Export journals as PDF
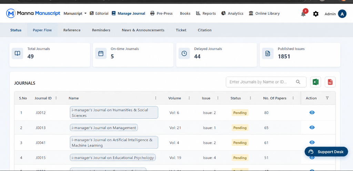This screenshot has height=171, width=353. (x=330, y=82)
